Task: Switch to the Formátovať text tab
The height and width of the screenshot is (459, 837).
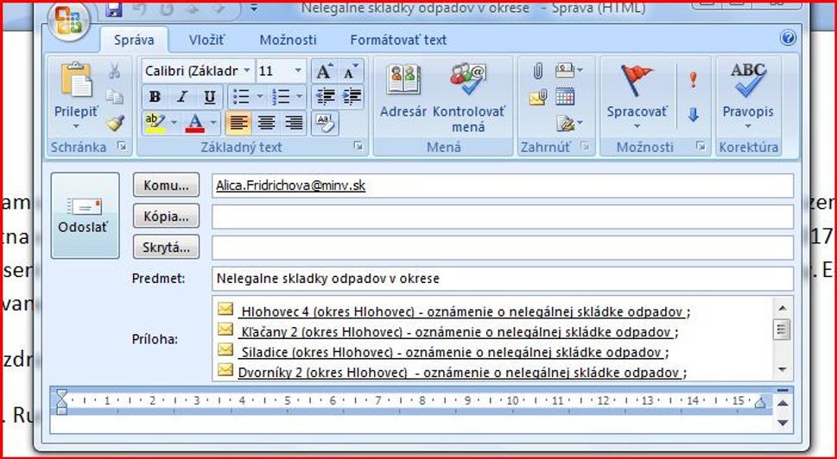Action: [398, 40]
